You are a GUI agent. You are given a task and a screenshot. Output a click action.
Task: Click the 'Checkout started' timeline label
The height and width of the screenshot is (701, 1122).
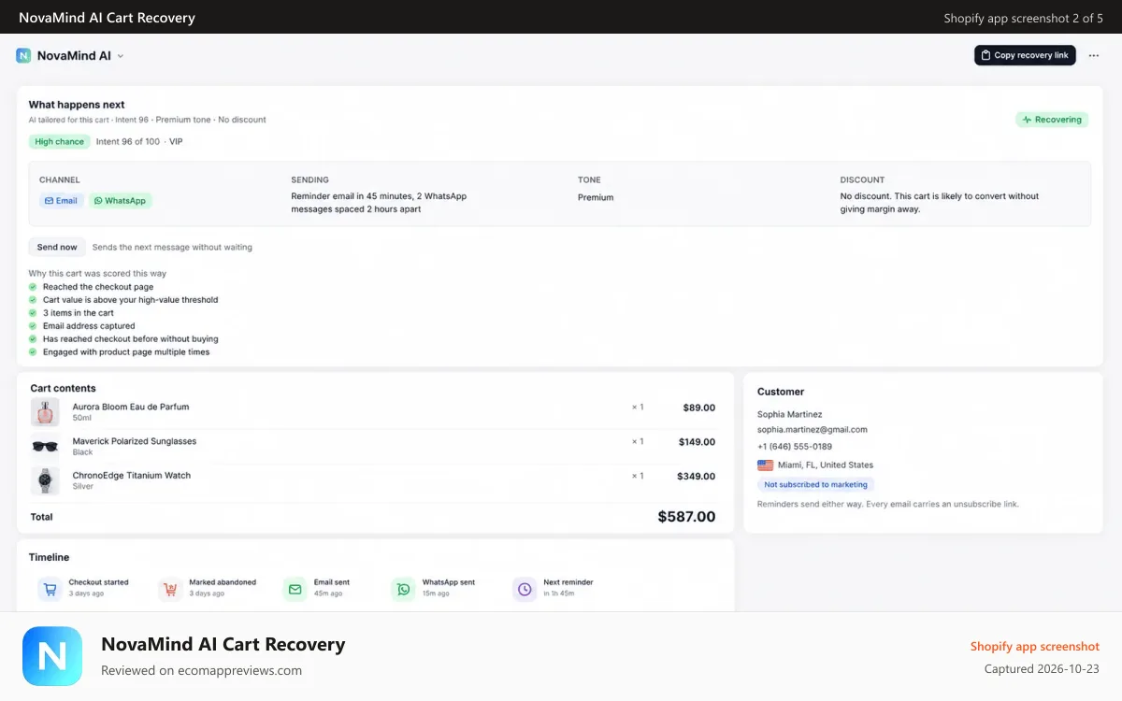[99, 582]
